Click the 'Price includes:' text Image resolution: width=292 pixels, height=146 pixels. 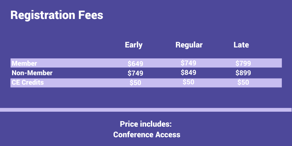point(146,124)
